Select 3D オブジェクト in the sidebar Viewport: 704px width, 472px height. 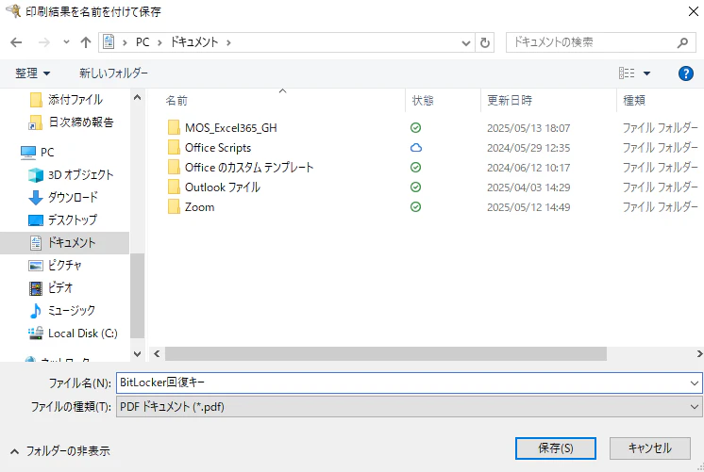[80, 175]
